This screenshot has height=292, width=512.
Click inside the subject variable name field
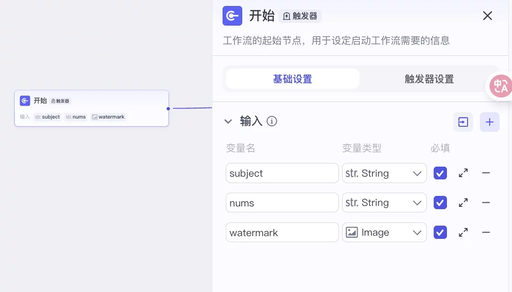tap(282, 173)
